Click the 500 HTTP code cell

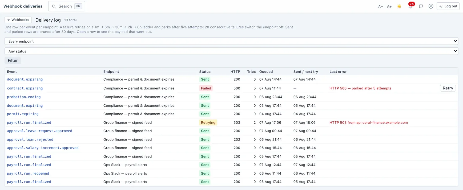(x=237, y=88)
